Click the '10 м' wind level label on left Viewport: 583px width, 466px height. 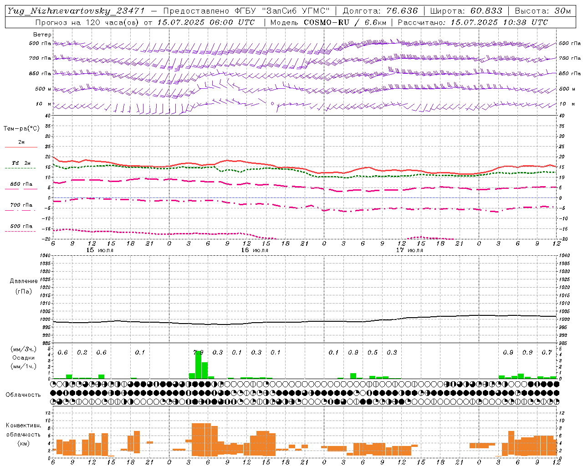(44, 104)
